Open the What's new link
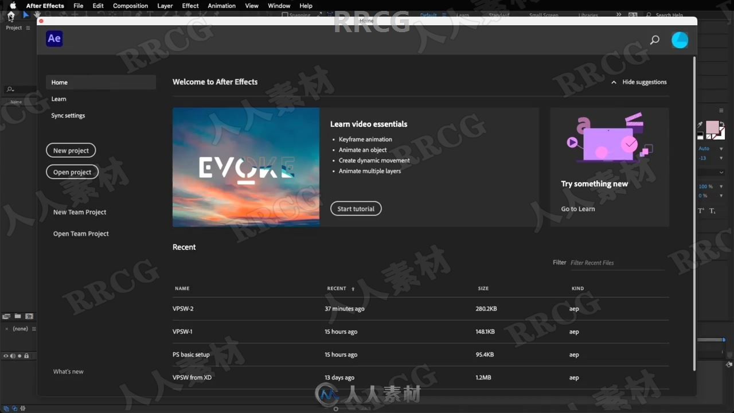 (68, 372)
